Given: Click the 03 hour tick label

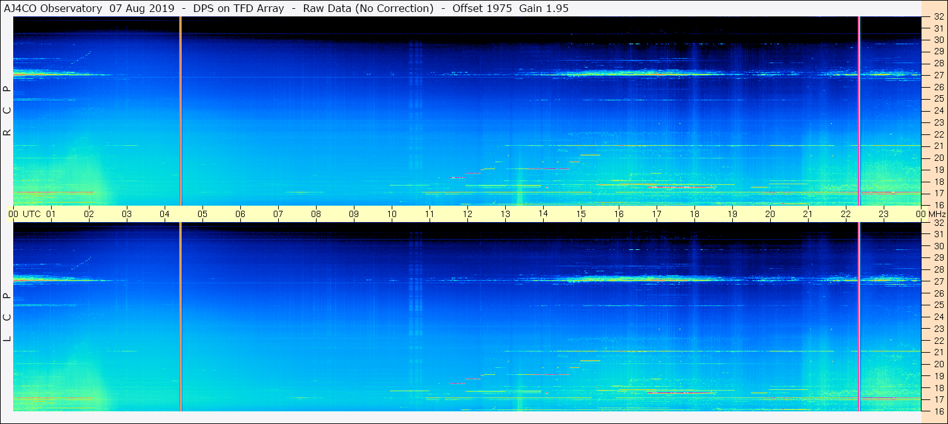Looking at the screenshot, I should coord(127,214).
